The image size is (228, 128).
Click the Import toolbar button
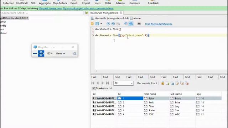click(x=86, y=3)
